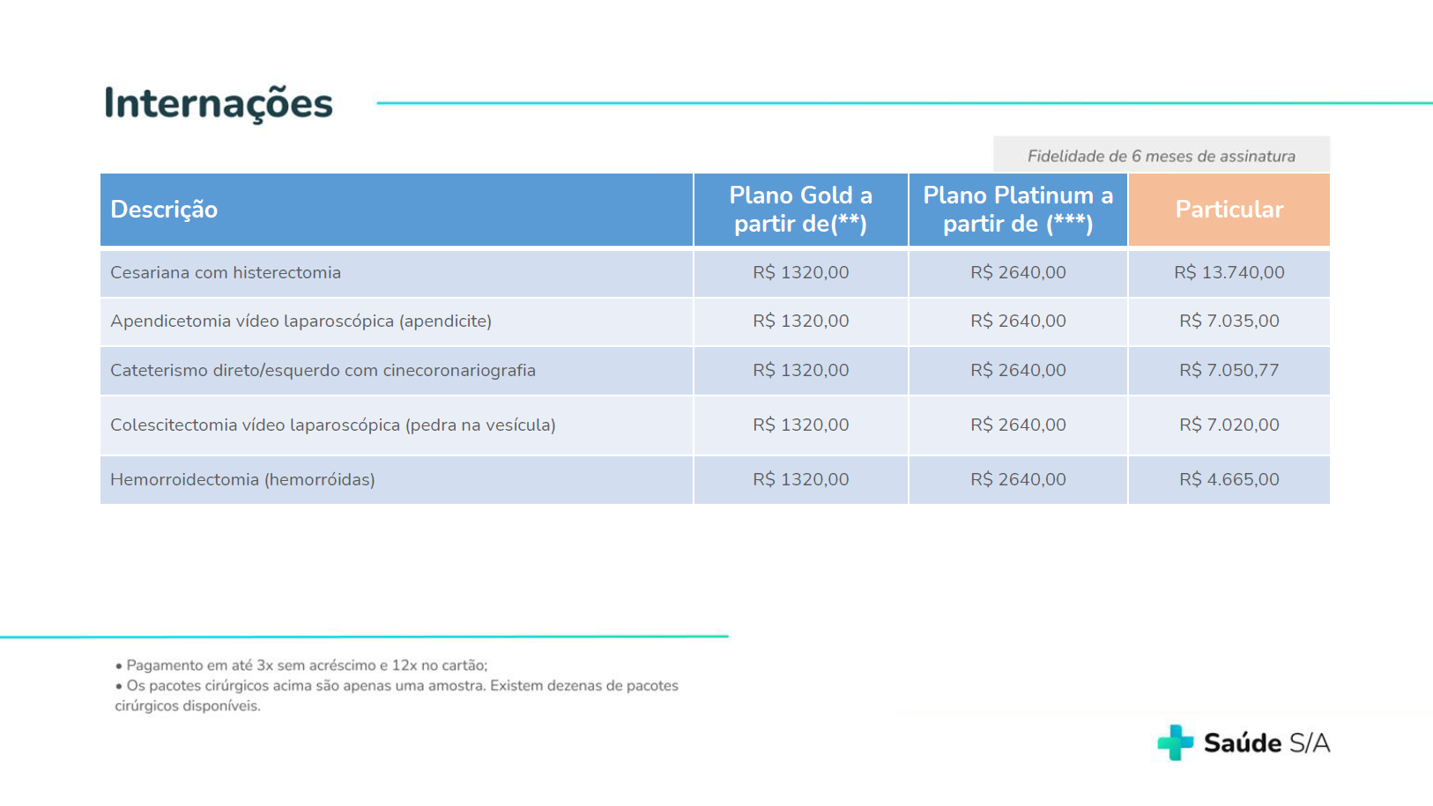Select the Cesariana com histerectomia row description
1433x806 pixels.
point(226,273)
